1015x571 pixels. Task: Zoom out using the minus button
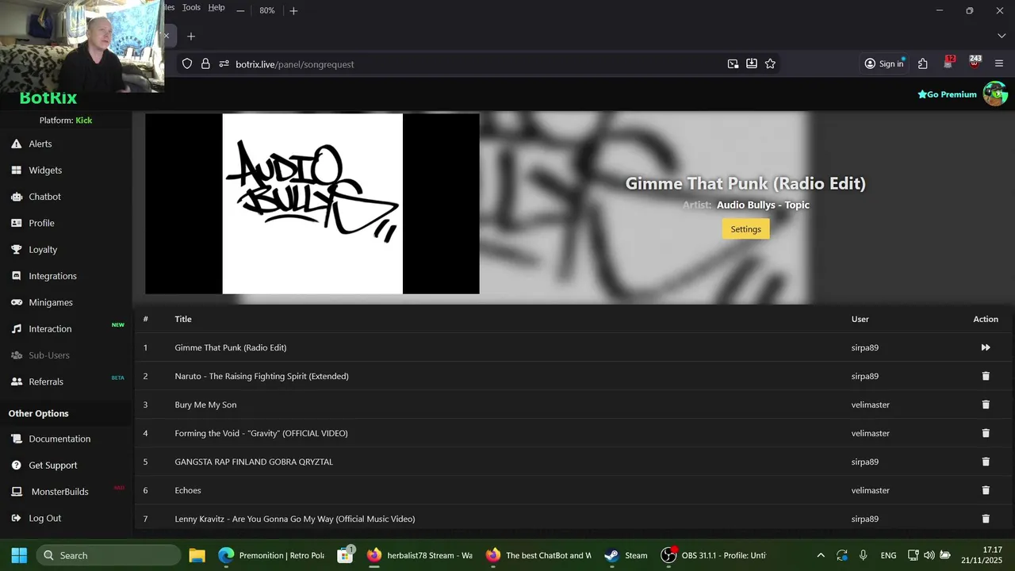[240, 10]
